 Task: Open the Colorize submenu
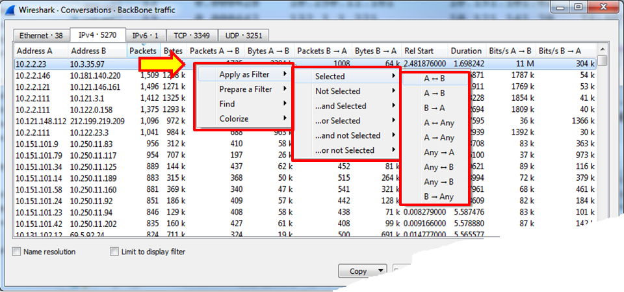pos(244,119)
